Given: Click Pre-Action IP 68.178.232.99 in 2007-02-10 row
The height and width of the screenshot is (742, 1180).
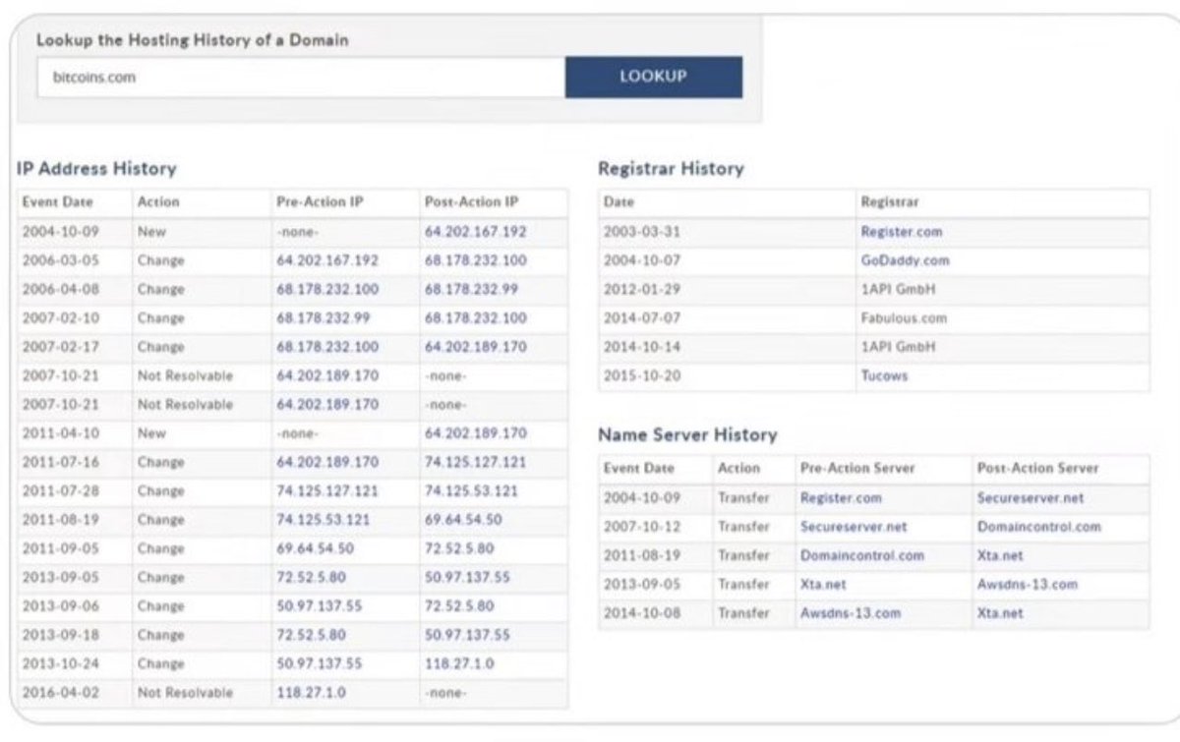Looking at the screenshot, I should (324, 318).
